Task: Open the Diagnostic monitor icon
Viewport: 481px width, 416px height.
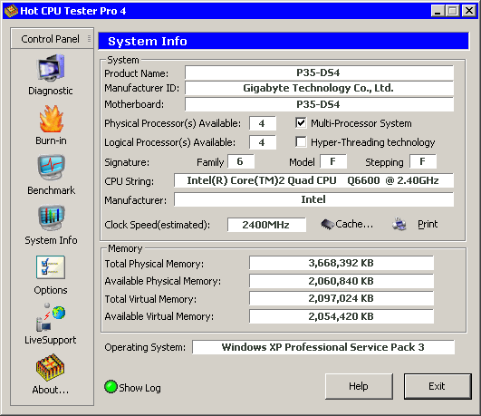Action: coord(51,68)
